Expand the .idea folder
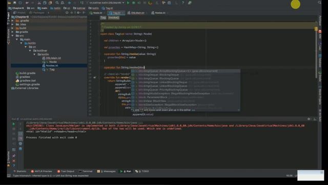 [x=13, y=25]
